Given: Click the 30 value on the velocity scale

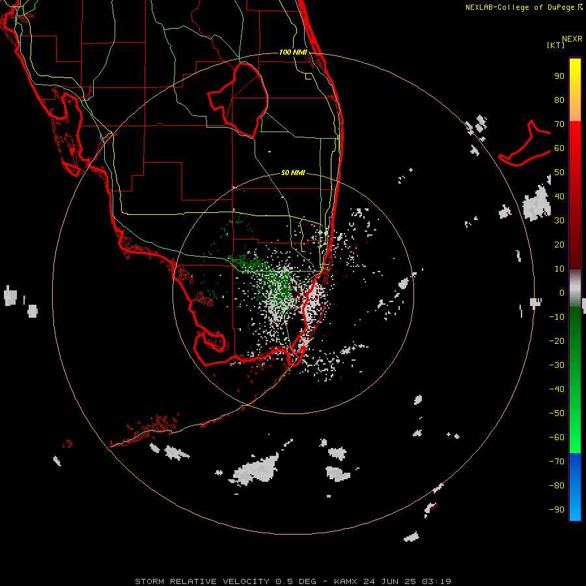Looking at the screenshot, I should 559,221.
